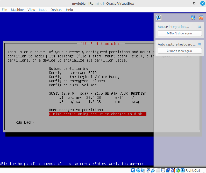Open the File menu
Image resolution: width=206 pixels, height=173 pixels.
click(x=4, y=10)
